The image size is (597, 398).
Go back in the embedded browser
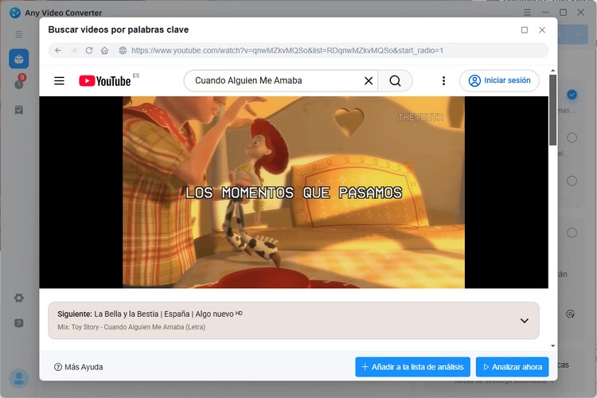[x=58, y=50]
